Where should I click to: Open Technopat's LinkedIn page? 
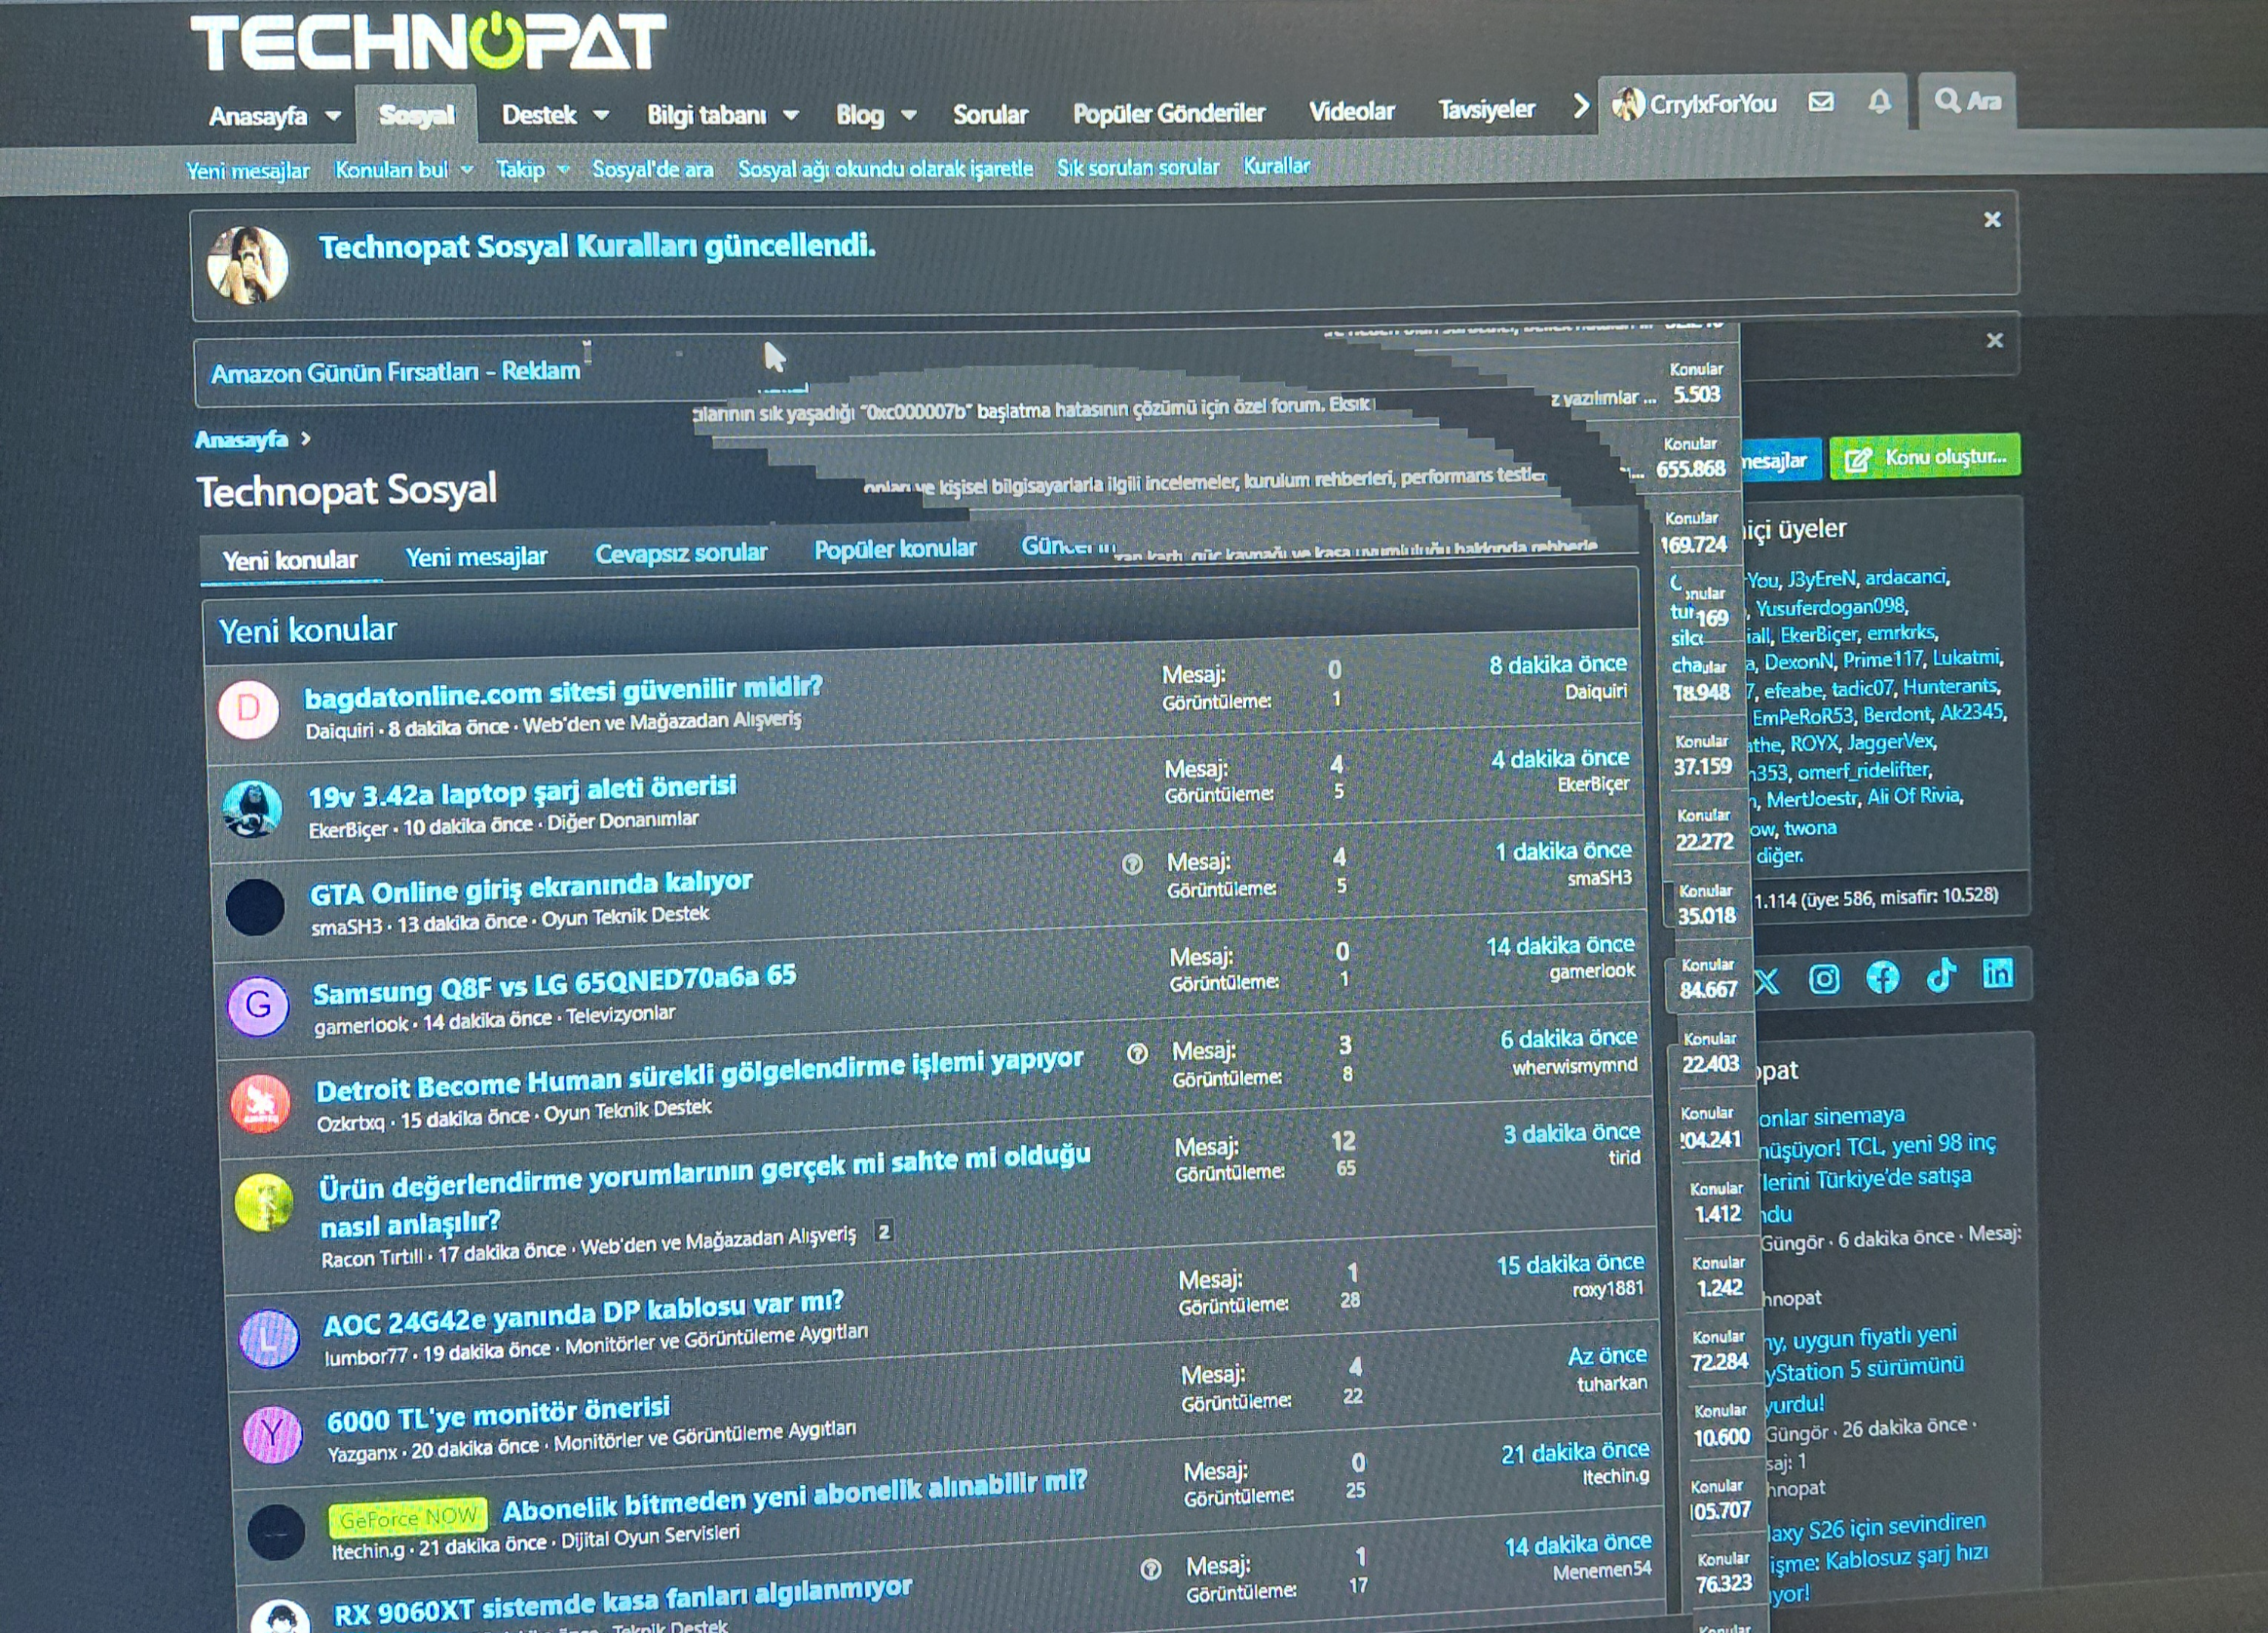click(1998, 973)
